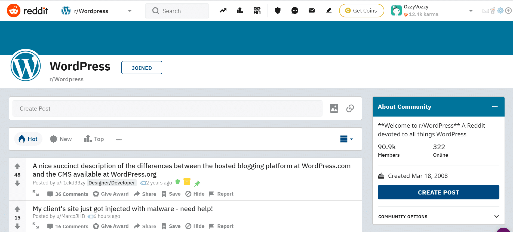The height and width of the screenshot is (232, 513).
Task: Toggle the JOINED membership button
Action: tap(142, 68)
